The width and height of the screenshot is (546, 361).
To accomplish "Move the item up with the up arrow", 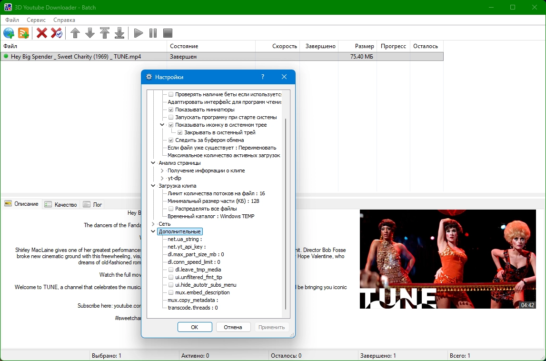I will tap(75, 33).
